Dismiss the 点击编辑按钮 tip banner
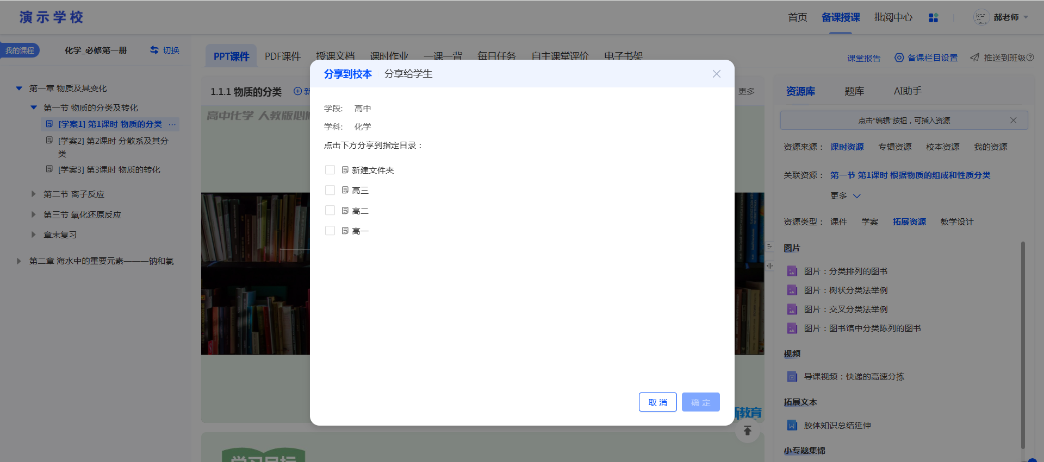1044x462 pixels. click(1014, 121)
